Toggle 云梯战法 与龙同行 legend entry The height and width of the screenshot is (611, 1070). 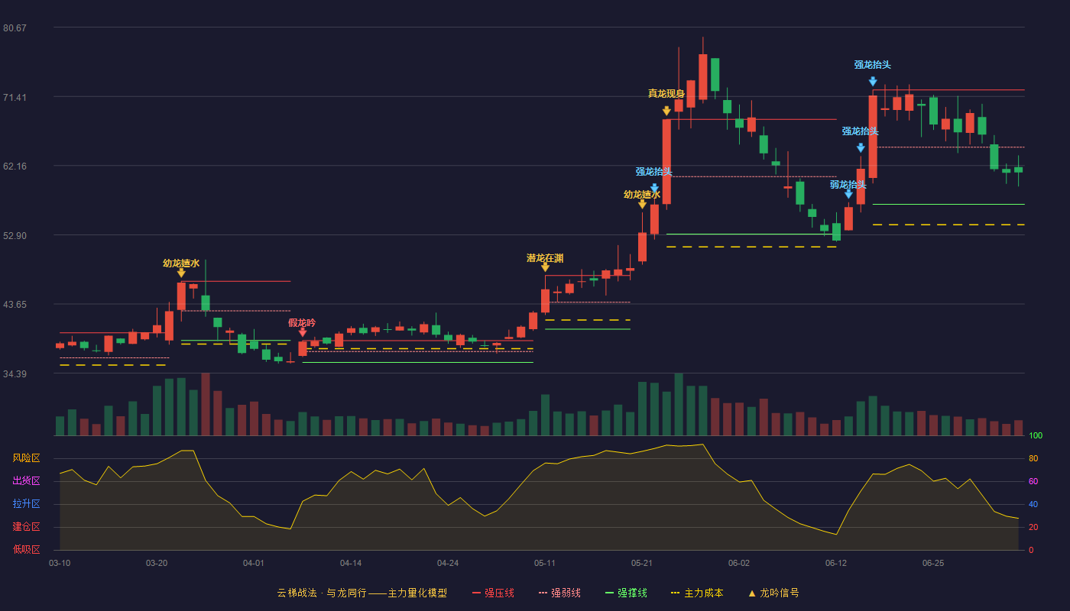click(x=362, y=593)
